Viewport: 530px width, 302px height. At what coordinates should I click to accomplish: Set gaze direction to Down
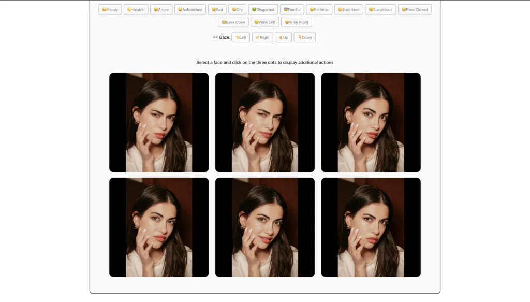tap(304, 37)
